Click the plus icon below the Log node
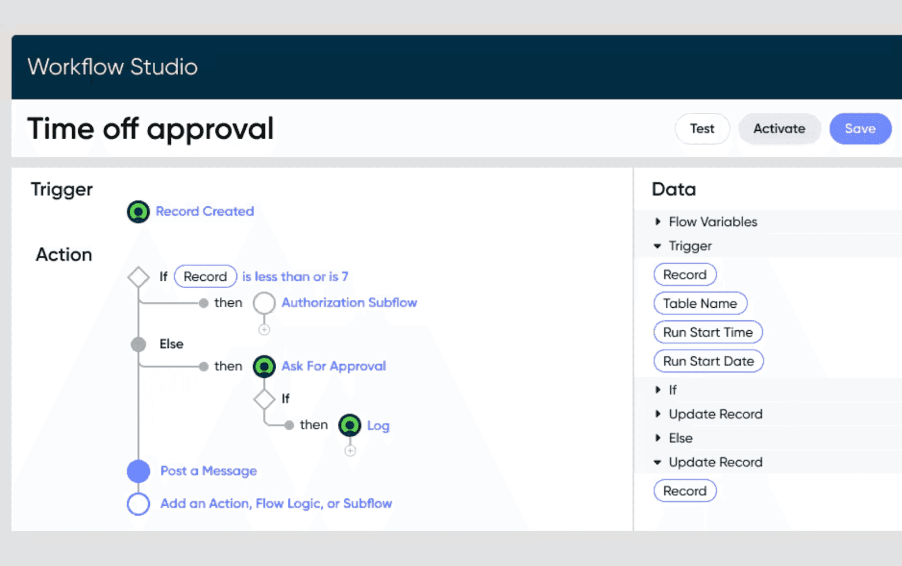902x566 pixels. click(350, 450)
